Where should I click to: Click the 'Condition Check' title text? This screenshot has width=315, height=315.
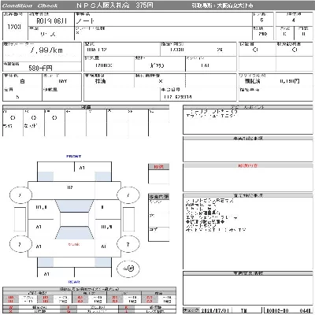[29, 6]
